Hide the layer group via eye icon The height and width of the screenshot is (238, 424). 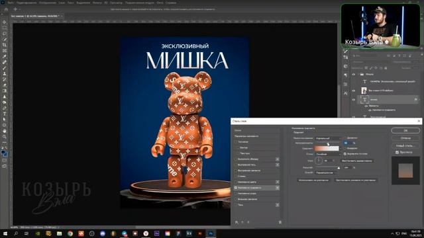tap(353, 74)
